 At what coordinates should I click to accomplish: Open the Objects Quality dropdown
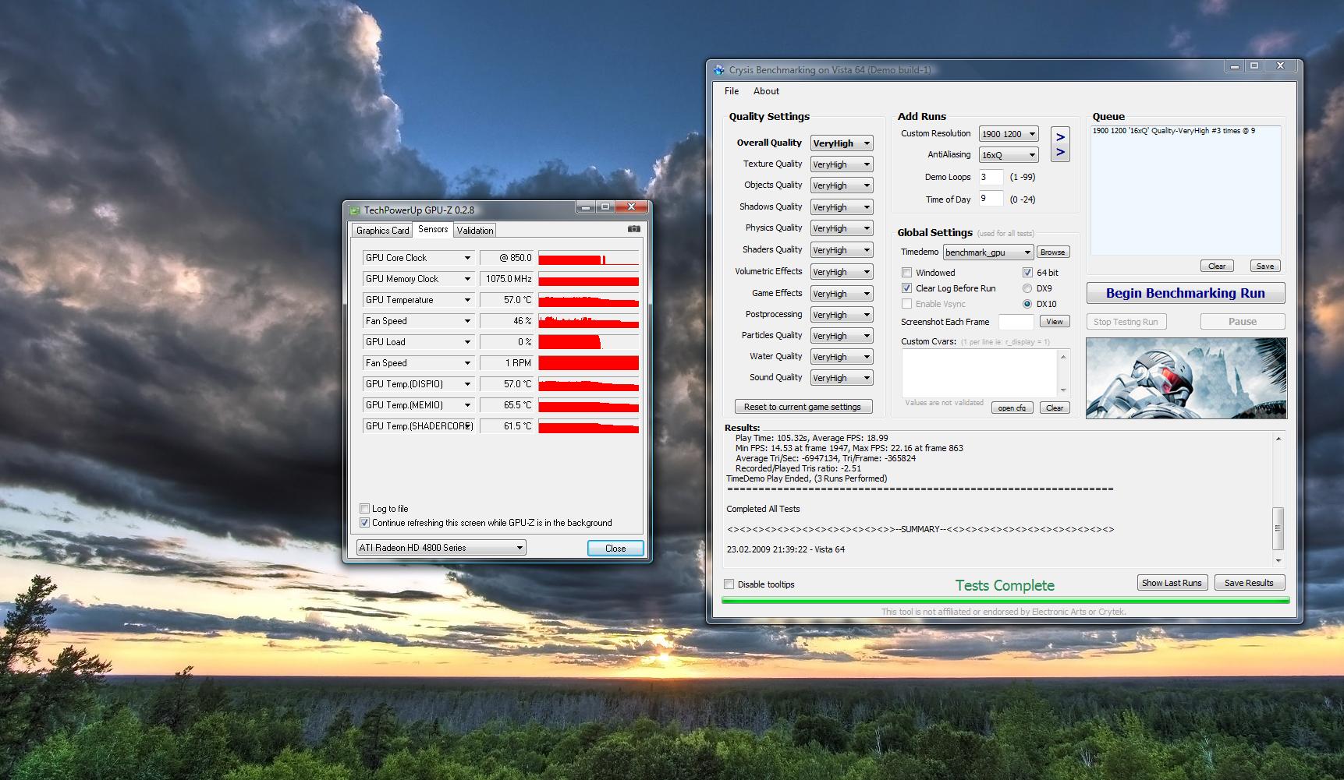(x=842, y=185)
